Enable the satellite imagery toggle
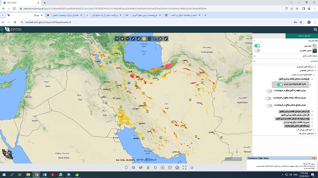 [x=257, y=50]
